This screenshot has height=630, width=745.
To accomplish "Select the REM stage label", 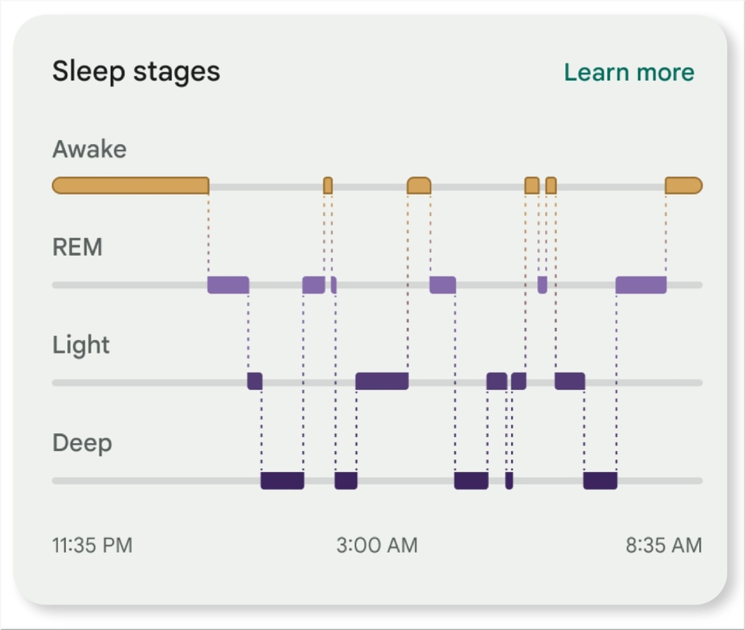I will 77,247.
